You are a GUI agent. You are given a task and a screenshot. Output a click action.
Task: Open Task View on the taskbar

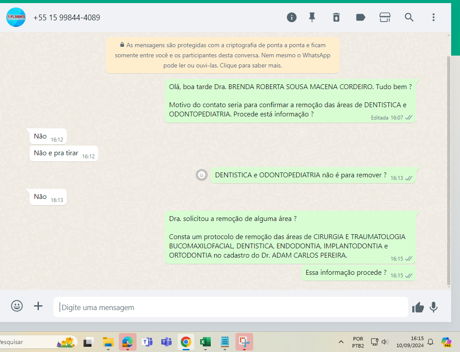pos(88,342)
